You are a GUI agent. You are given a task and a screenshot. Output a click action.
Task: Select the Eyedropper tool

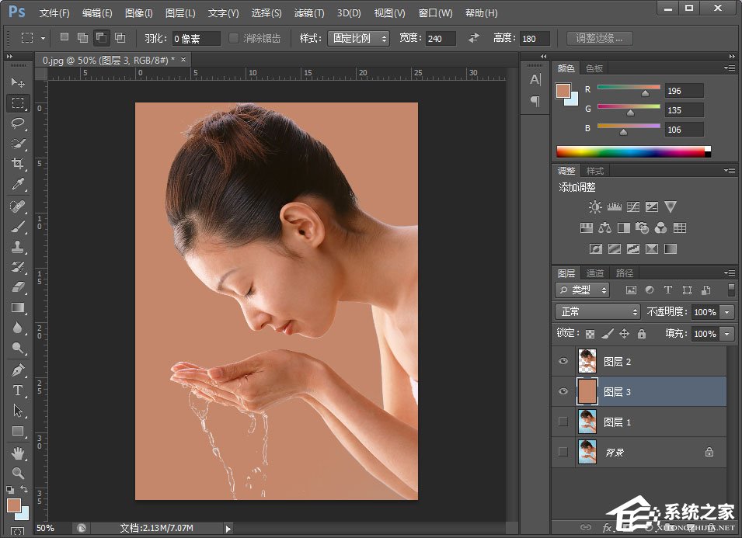pyautogui.click(x=18, y=184)
